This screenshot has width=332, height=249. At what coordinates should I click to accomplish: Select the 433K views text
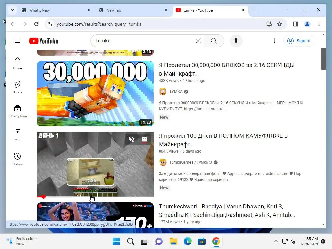coord(169,81)
